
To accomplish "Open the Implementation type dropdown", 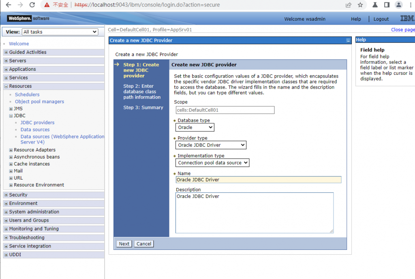I will click(x=212, y=163).
